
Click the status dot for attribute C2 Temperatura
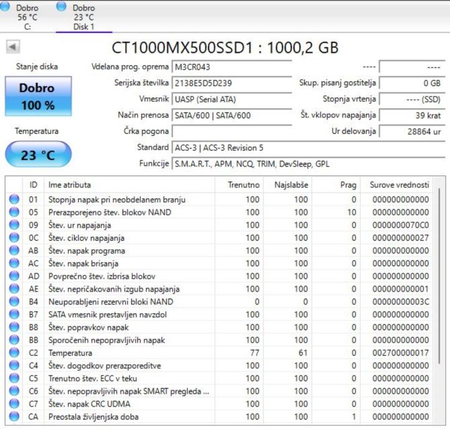[x=14, y=353]
